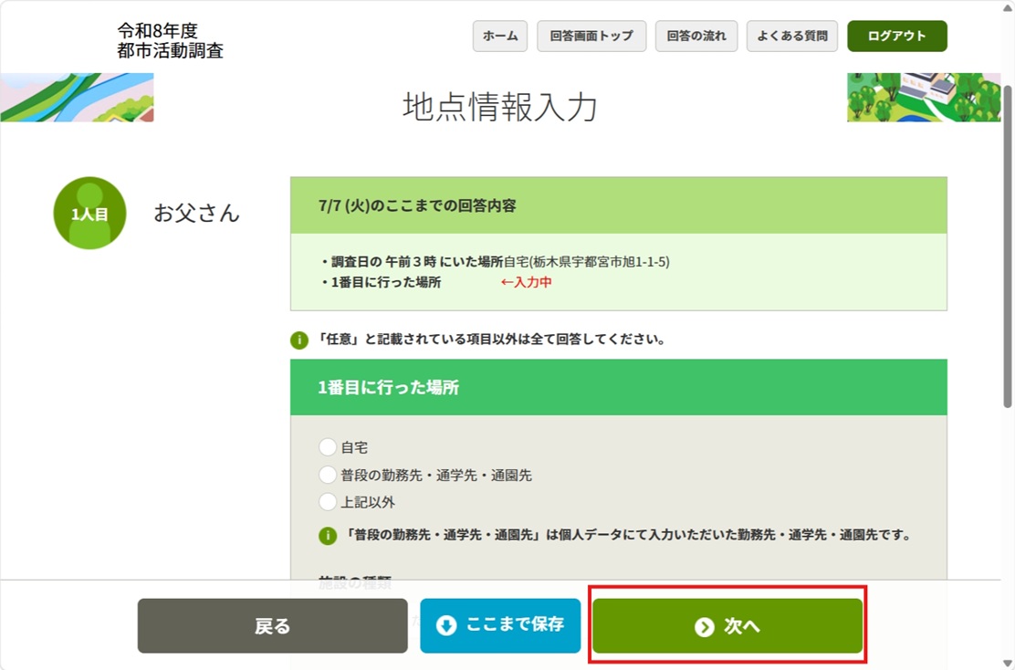
Task: Click the arrow icon on 次へ button
Action: tap(705, 626)
